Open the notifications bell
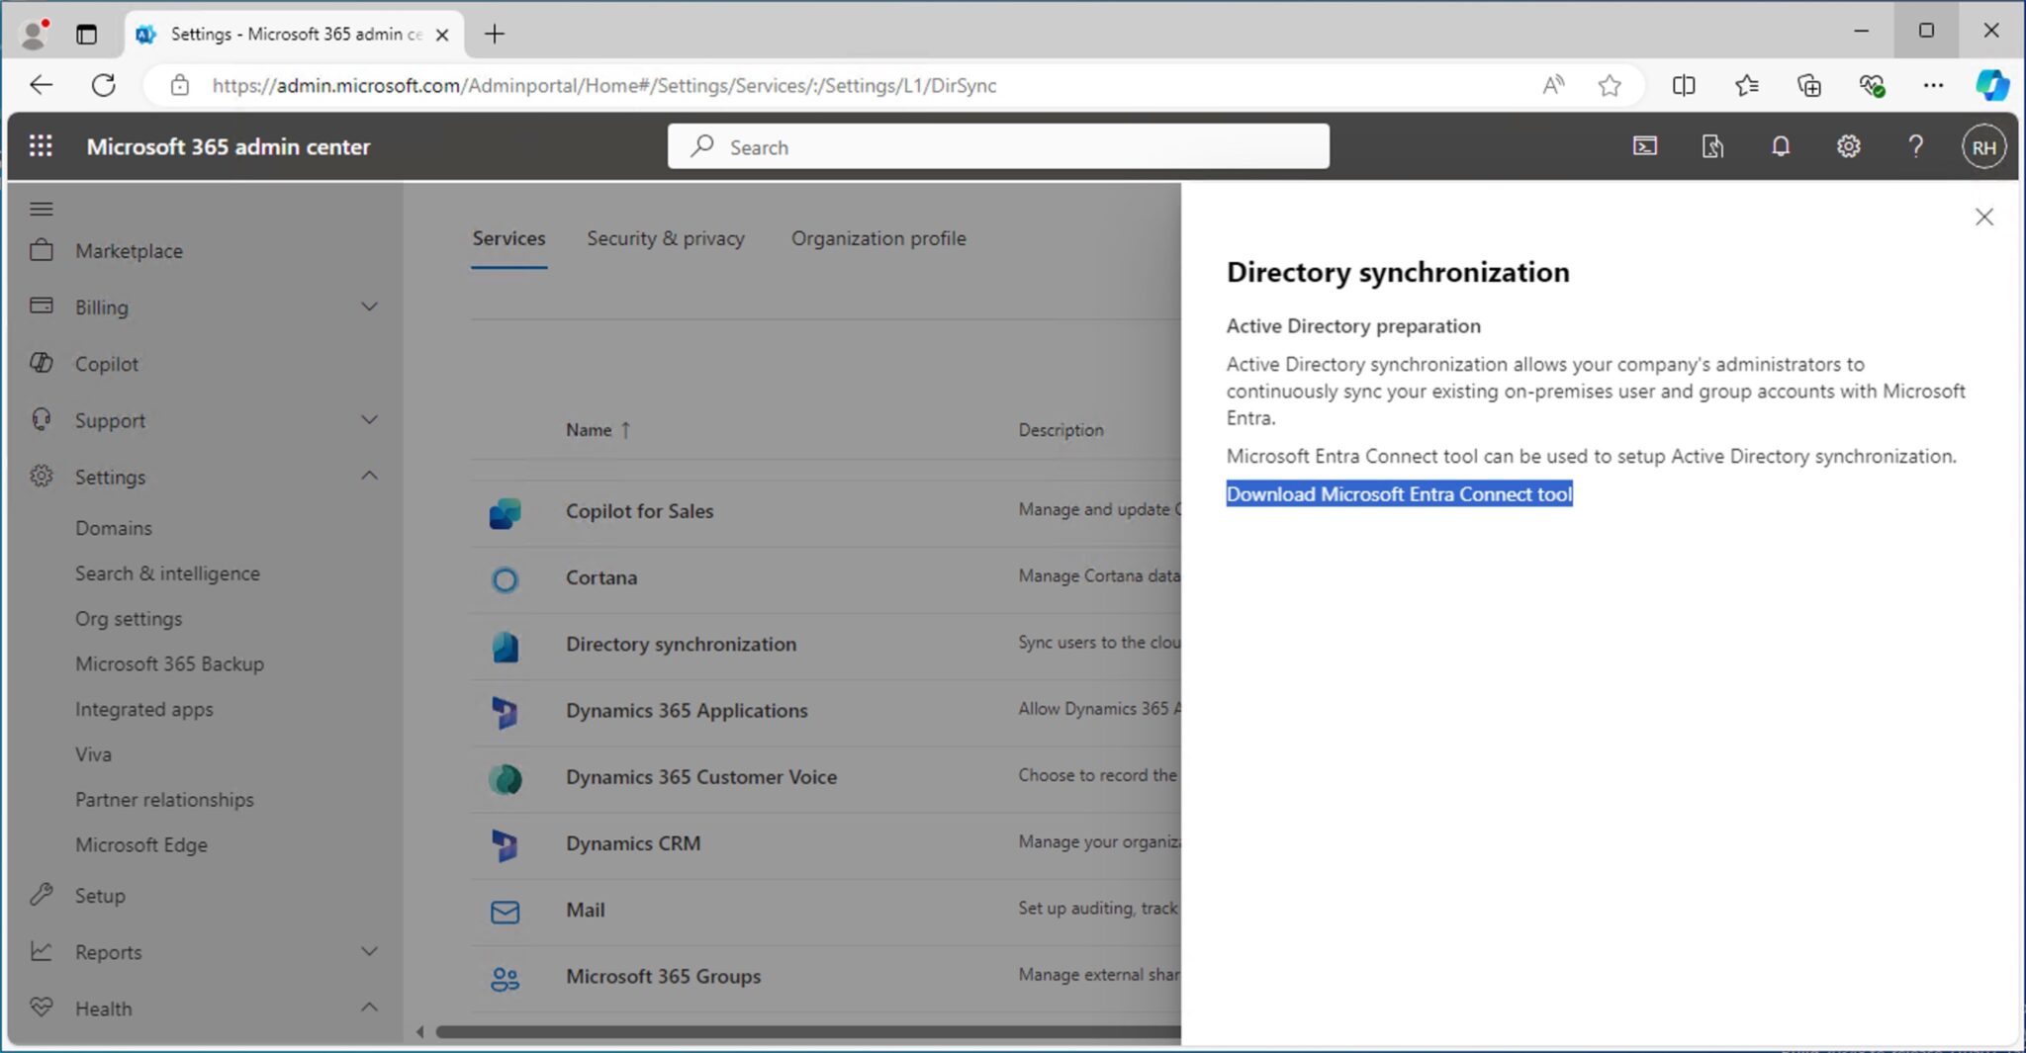 click(1780, 145)
